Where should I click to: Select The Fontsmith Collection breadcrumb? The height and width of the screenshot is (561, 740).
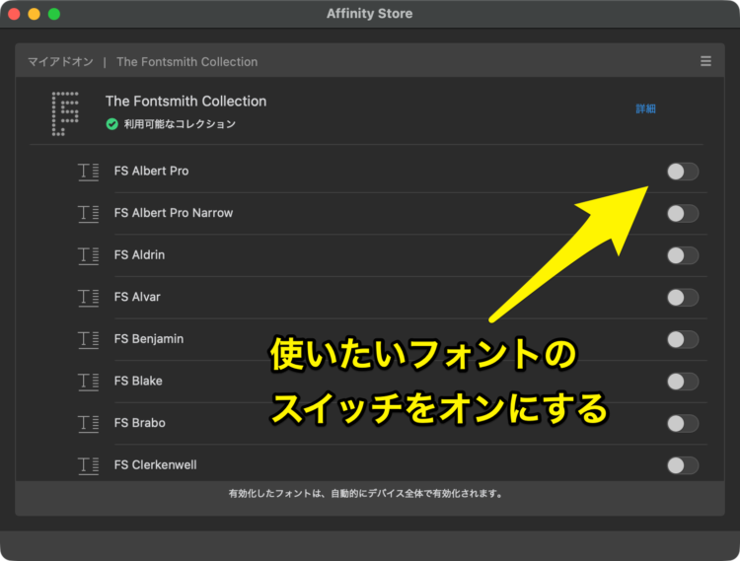pyautogui.click(x=186, y=61)
